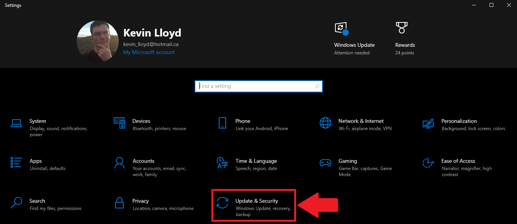Click 'Location, camera, microphone' description
The image size is (517, 224).
click(163, 208)
